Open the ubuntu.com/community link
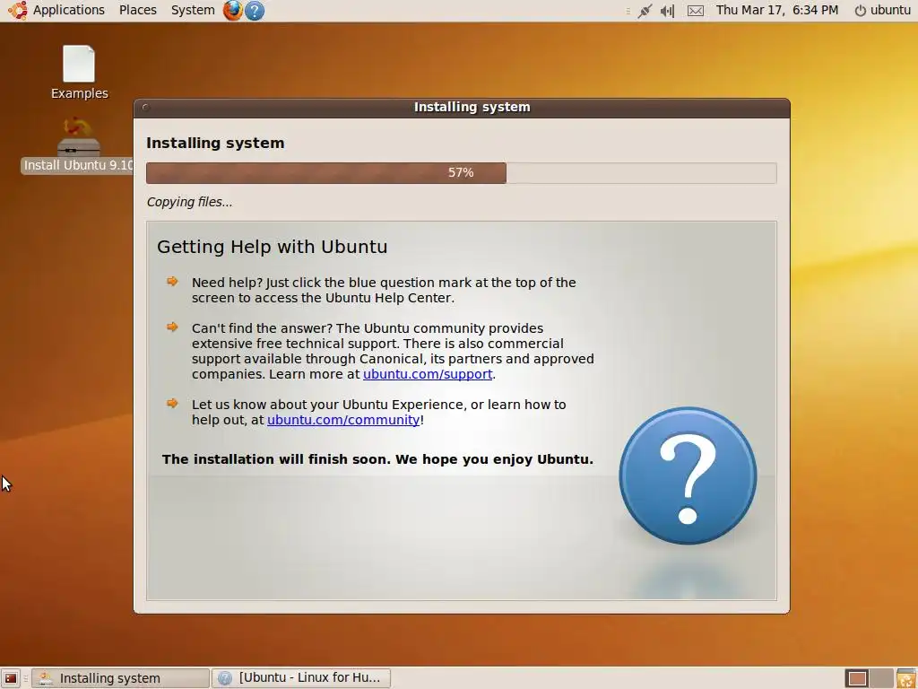The image size is (918, 689). [343, 420]
